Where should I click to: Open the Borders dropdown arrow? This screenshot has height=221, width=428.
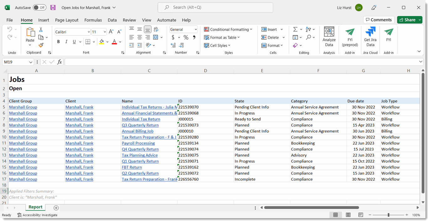tap(94, 42)
